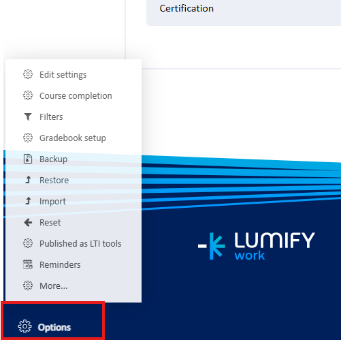Click the Restore upward arrow icon
This screenshot has height=340, width=341.
(28, 180)
